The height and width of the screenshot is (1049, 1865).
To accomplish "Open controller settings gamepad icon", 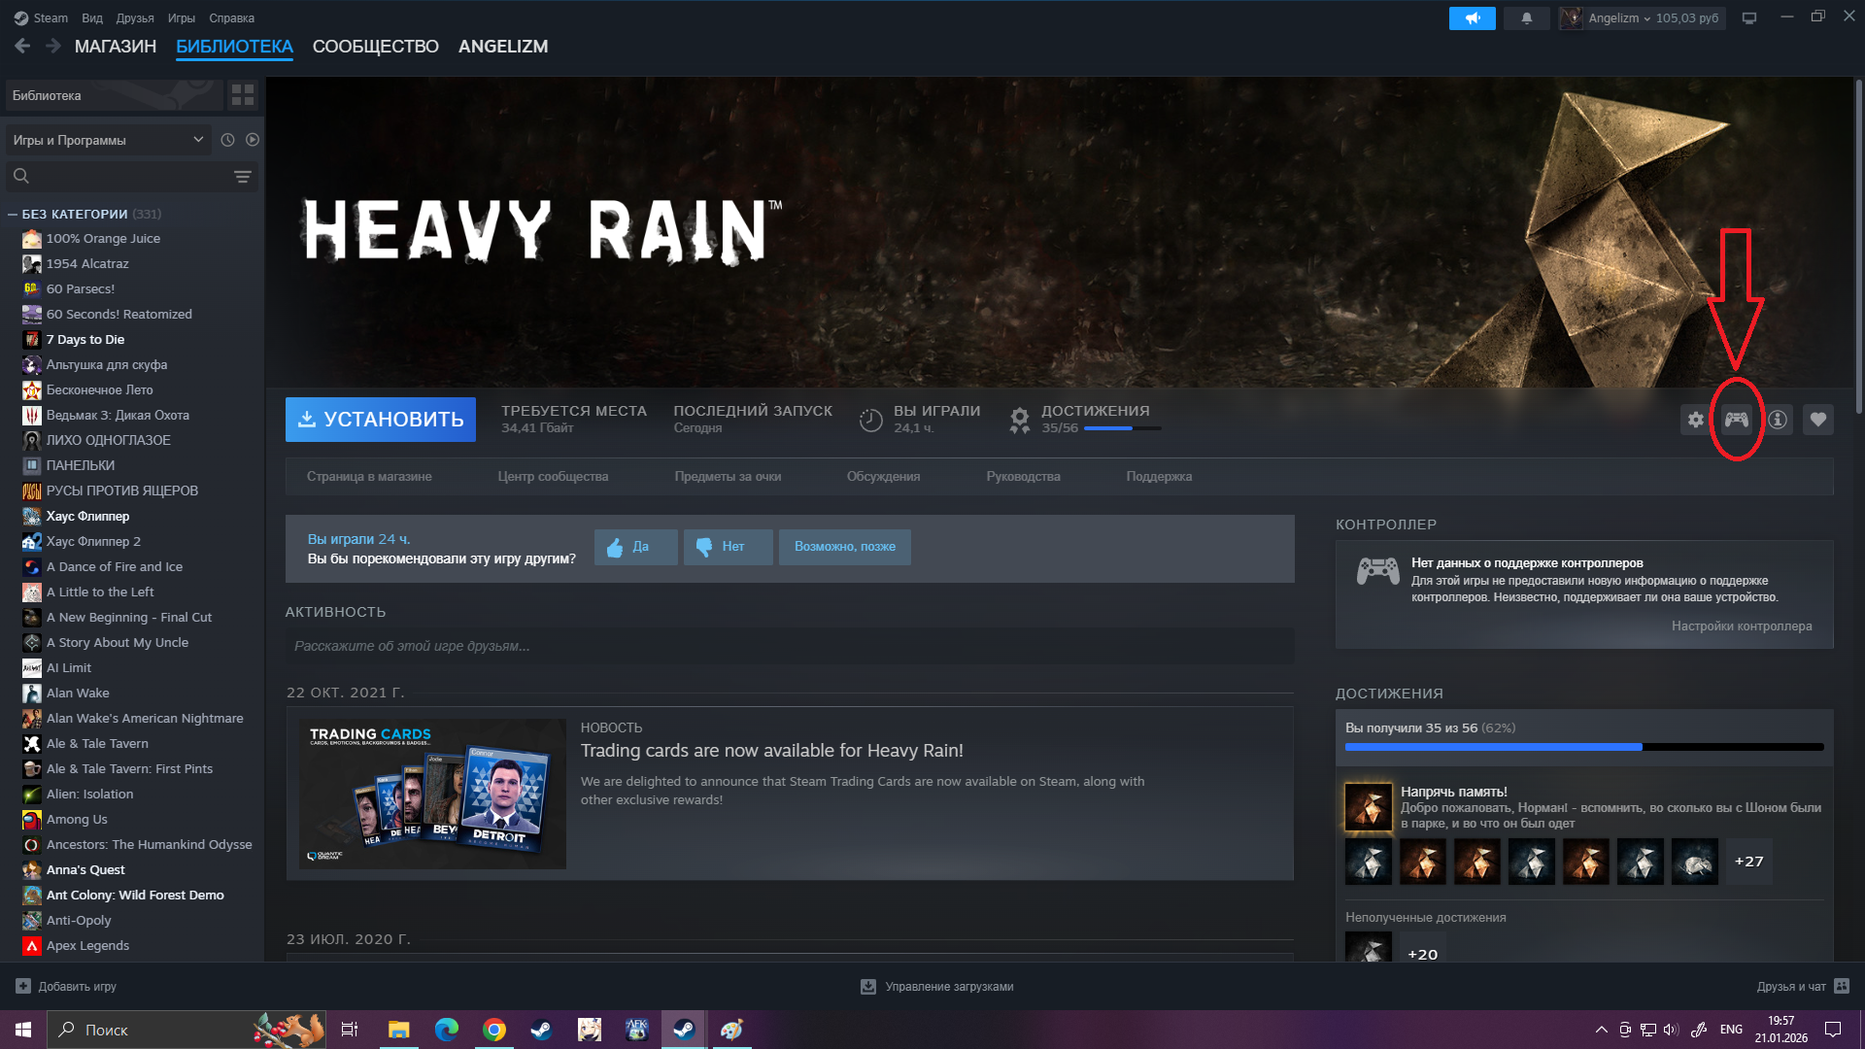I will coord(1737,420).
